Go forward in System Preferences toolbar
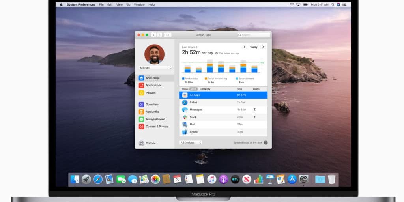The height and width of the screenshot is (202, 404). click(x=159, y=35)
